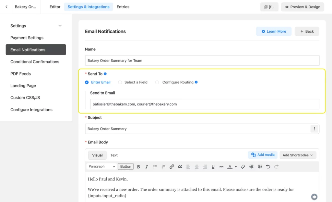Image resolution: width=332 pixels, height=202 pixels.
Task: Open Settings & Integrations tab
Action: pos(89,7)
